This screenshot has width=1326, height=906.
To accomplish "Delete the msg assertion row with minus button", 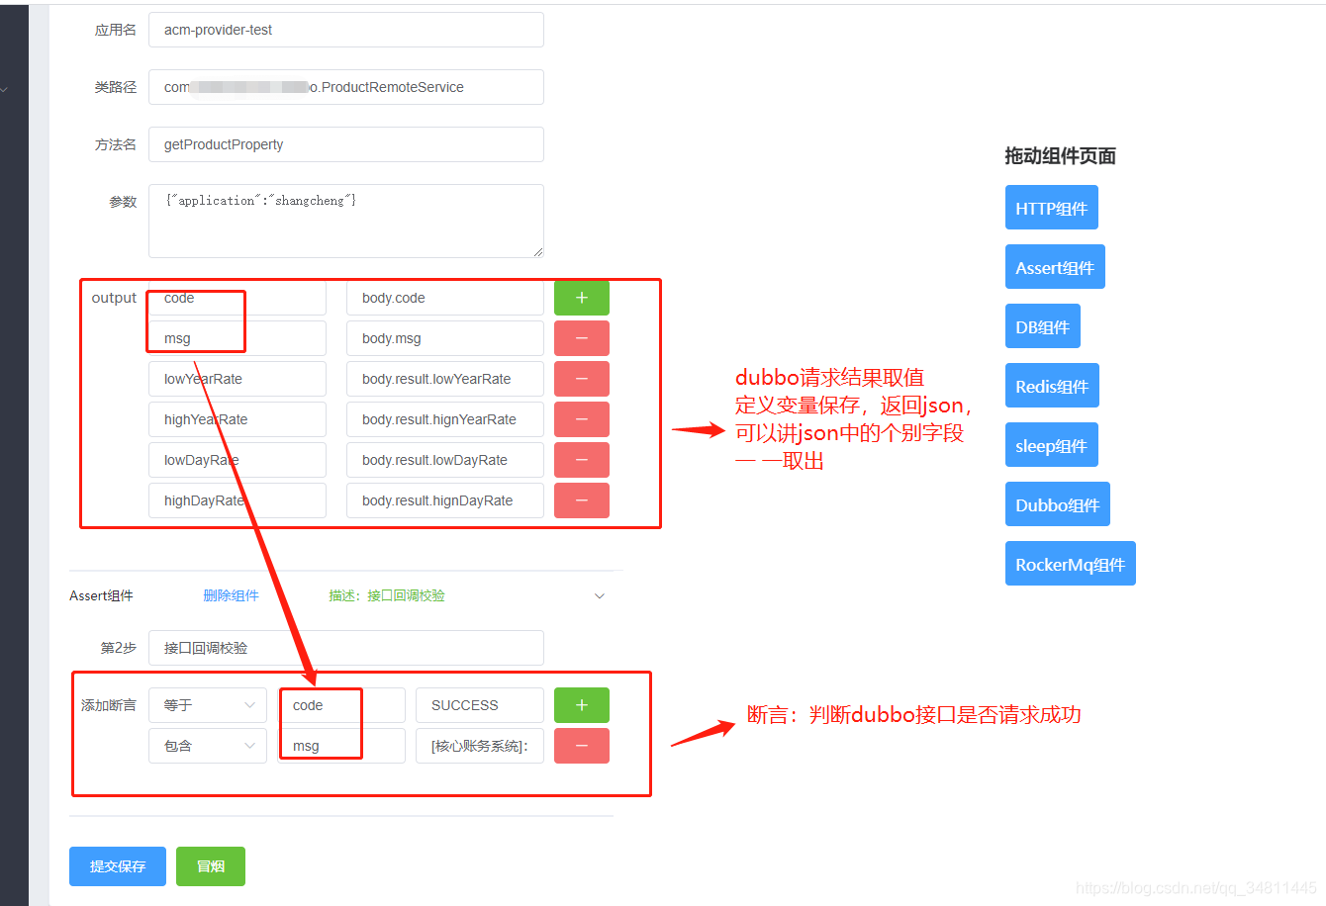I will click(x=581, y=746).
